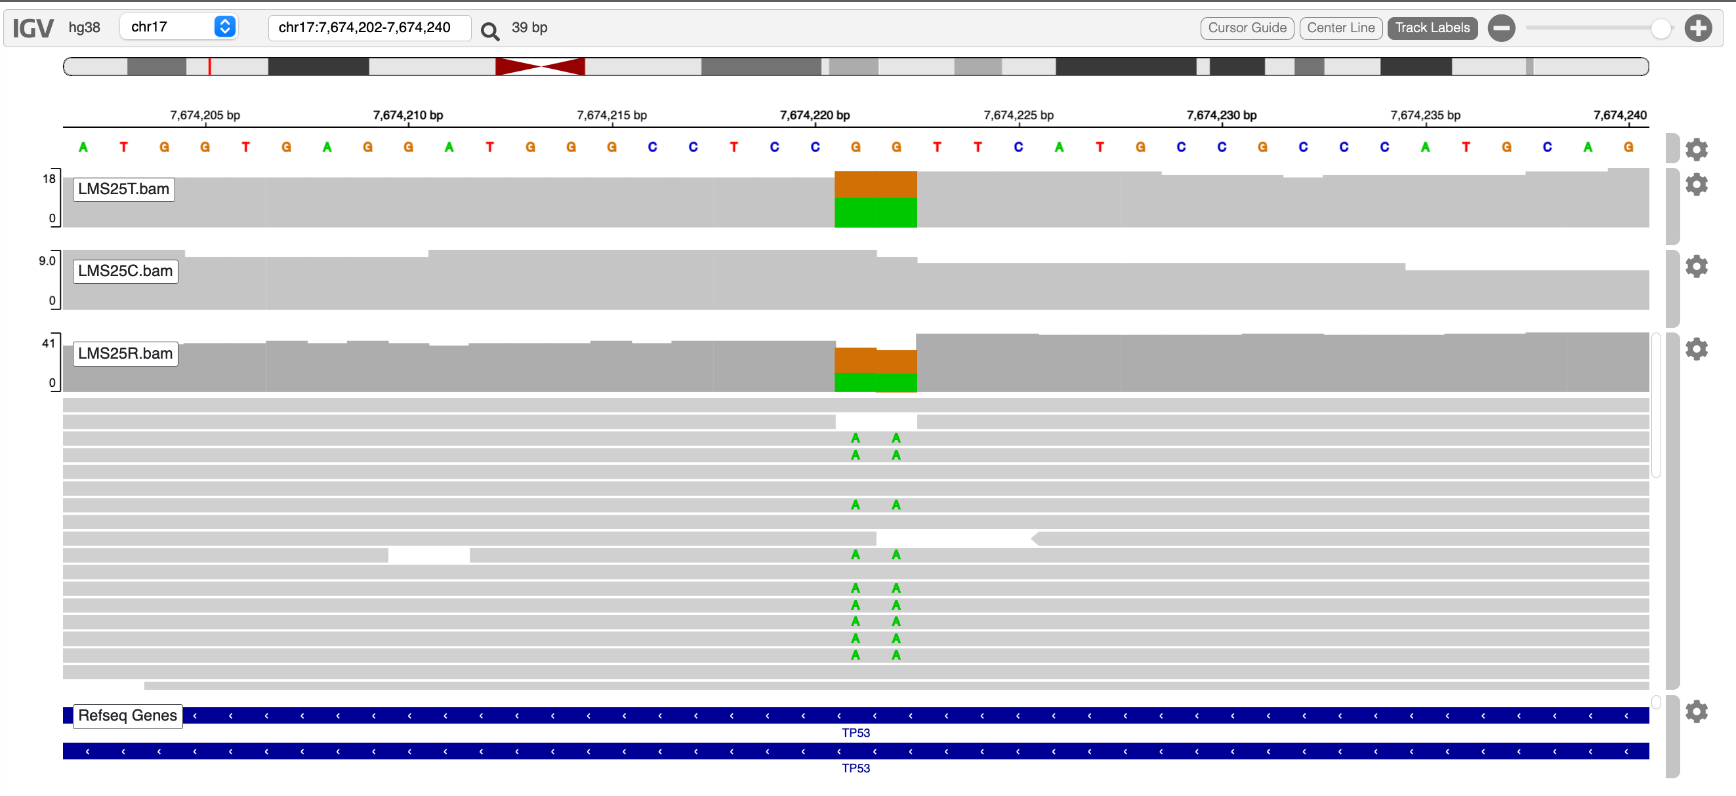Open settings gear for LMS25C.bam track
The image size is (1736, 796).
1695,266
